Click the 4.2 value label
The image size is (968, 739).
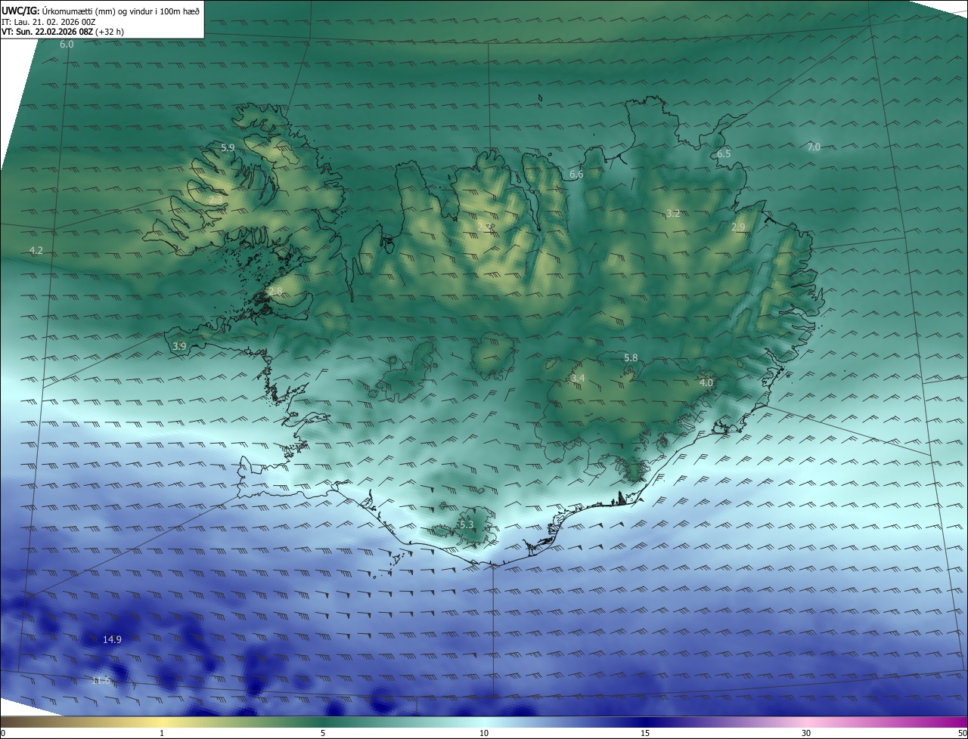click(x=36, y=250)
